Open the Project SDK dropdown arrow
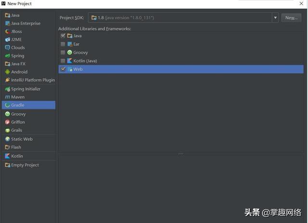 pos(275,18)
